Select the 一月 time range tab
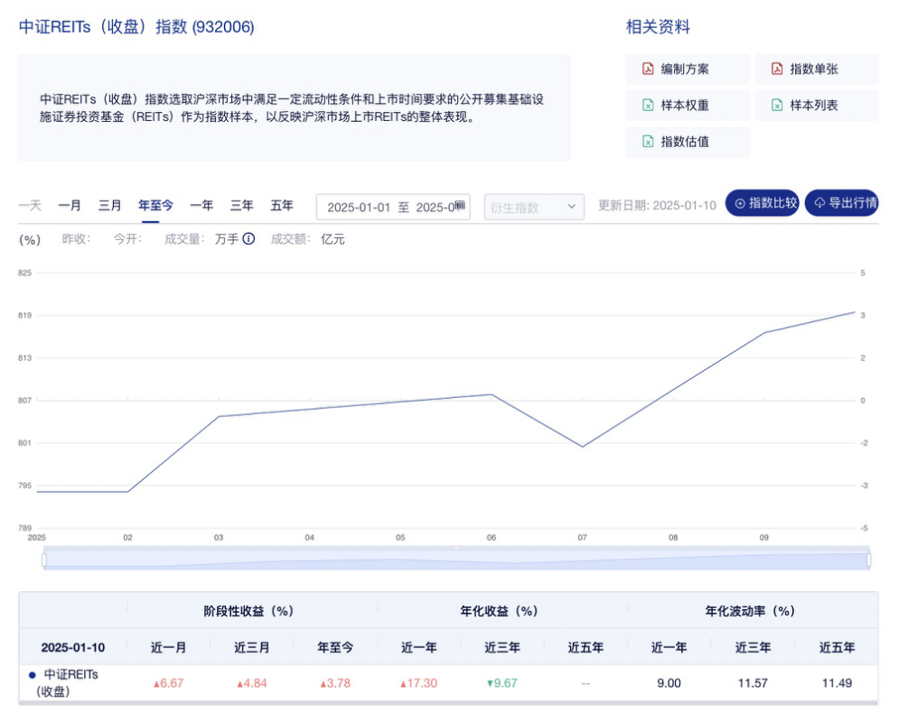The width and height of the screenshot is (908, 722). (70, 206)
